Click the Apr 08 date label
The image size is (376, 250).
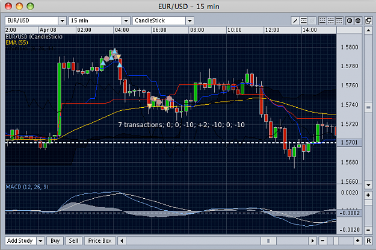(x=48, y=30)
